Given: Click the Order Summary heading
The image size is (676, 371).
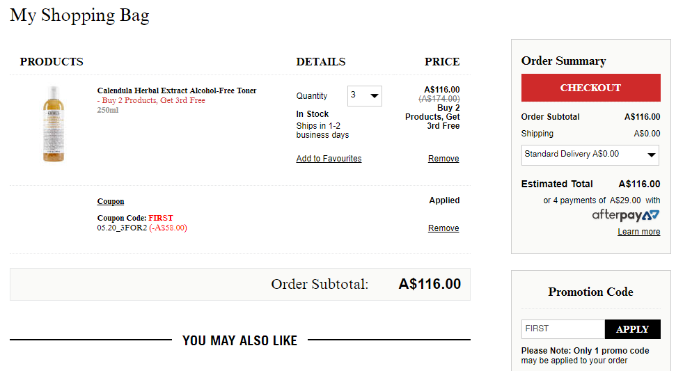Looking at the screenshot, I should [x=563, y=61].
